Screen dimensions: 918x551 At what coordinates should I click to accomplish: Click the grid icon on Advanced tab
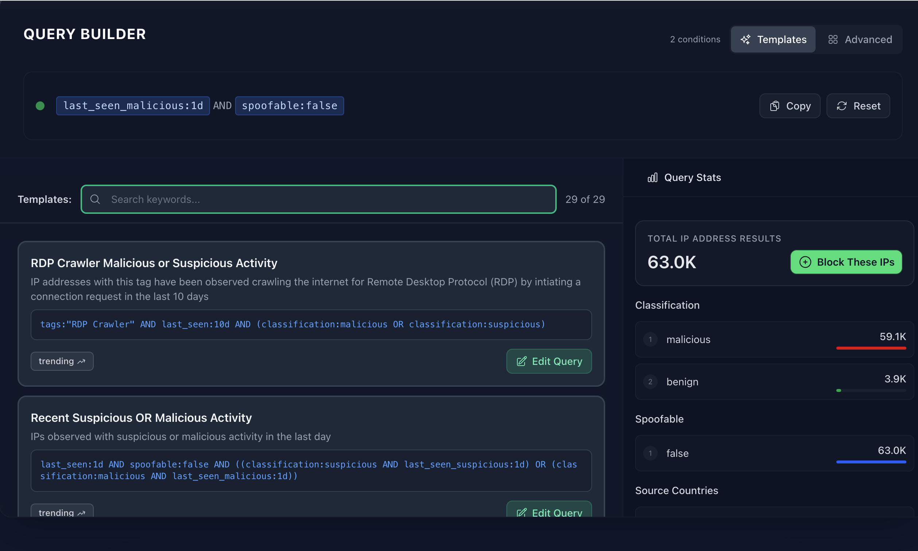click(x=833, y=39)
